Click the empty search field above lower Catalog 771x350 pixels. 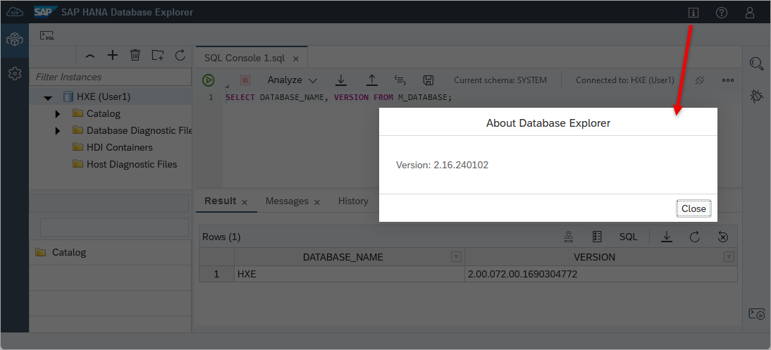tap(114, 227)
